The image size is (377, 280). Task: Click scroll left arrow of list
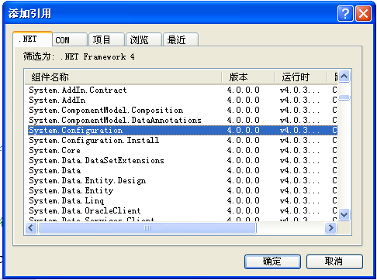31,228
